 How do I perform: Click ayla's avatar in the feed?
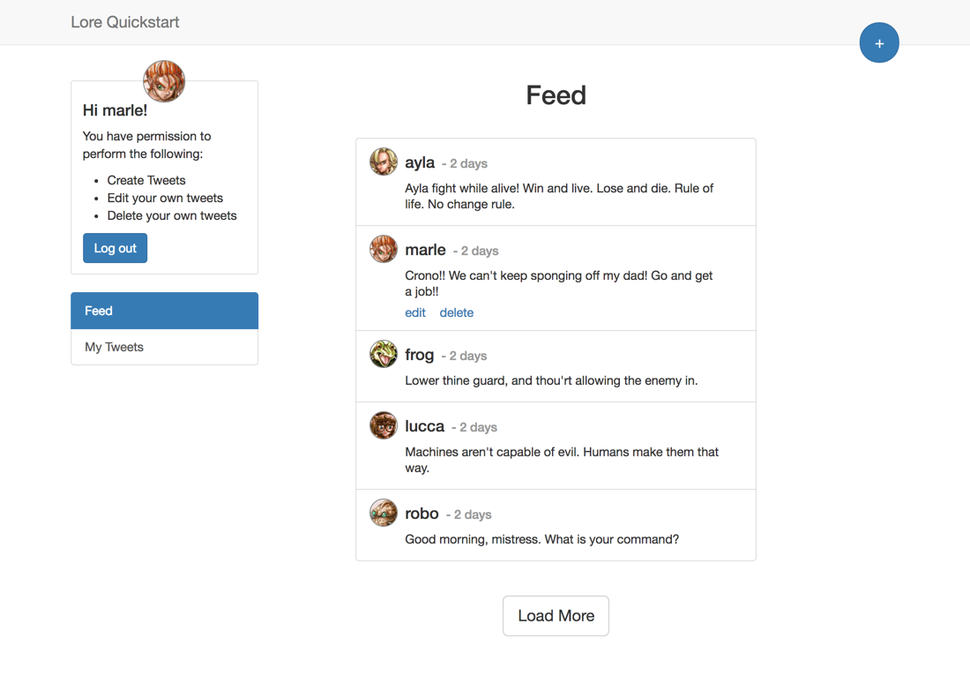(384, 162)
